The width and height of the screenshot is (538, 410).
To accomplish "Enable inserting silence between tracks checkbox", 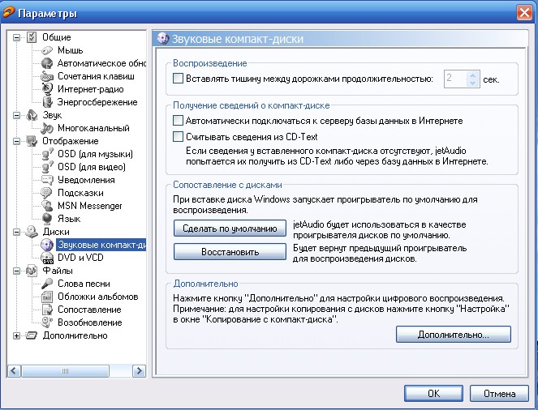I will [179, 79].
